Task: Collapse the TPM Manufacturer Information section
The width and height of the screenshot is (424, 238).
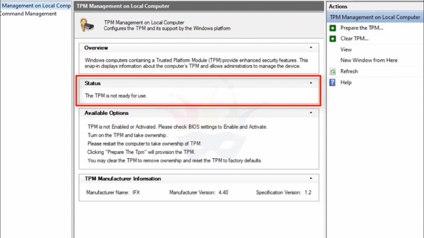Action: coord(311,178)
